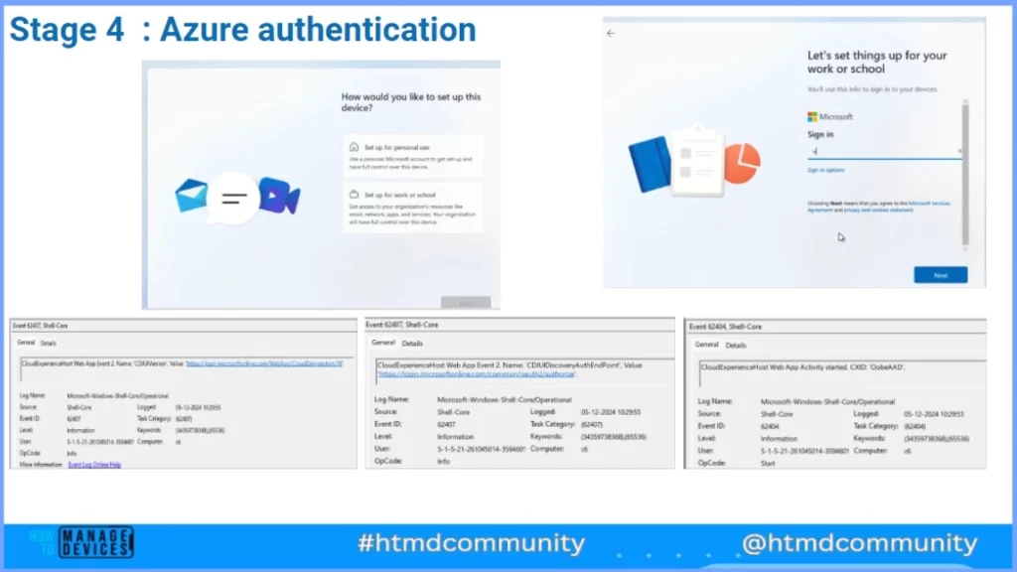Viewport: 1017px width, 572px height.
Task: Click the clipboard checklist illustration
Action: point(698,161)
